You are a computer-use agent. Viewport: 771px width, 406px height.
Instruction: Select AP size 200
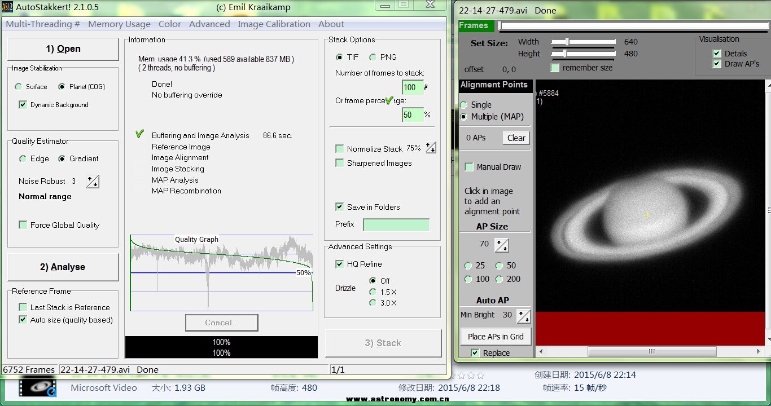tap(500, 279)
